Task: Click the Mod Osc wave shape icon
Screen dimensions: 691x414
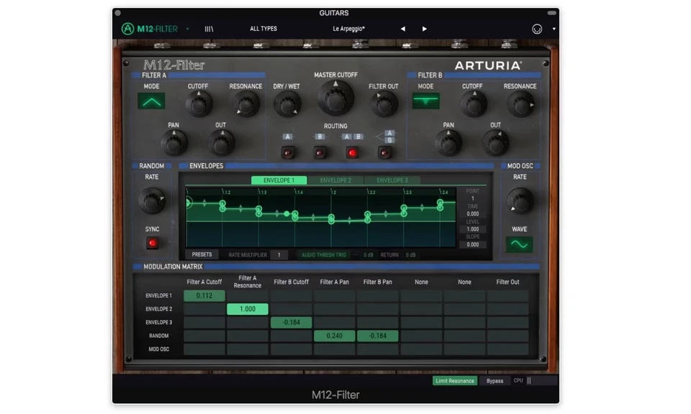Action: pos(519,244)
